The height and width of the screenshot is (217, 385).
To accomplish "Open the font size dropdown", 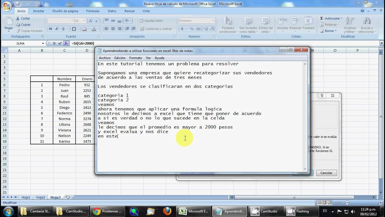I will (x=84, y=21).
